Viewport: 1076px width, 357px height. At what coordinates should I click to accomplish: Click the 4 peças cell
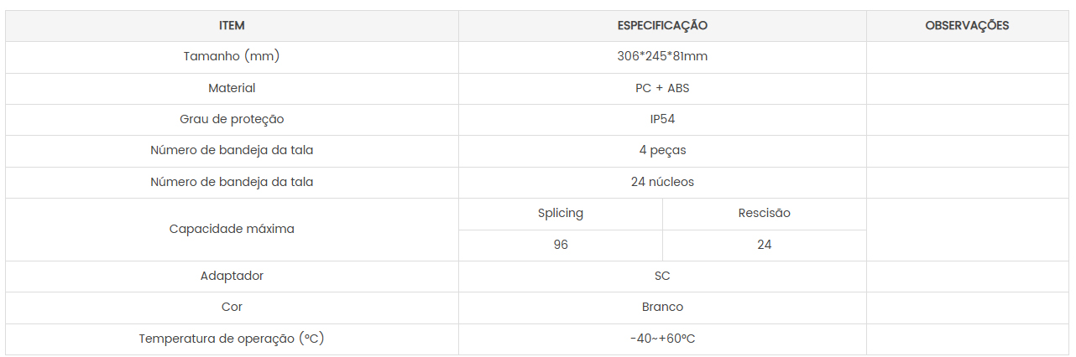[662, 151]
